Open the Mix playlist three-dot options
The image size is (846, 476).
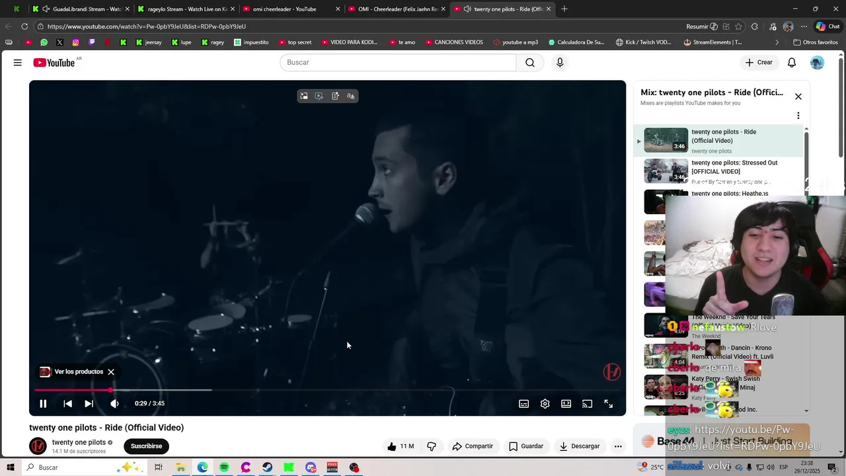798,115
